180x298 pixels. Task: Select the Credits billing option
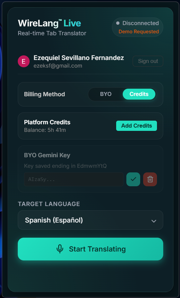point(139,94)
